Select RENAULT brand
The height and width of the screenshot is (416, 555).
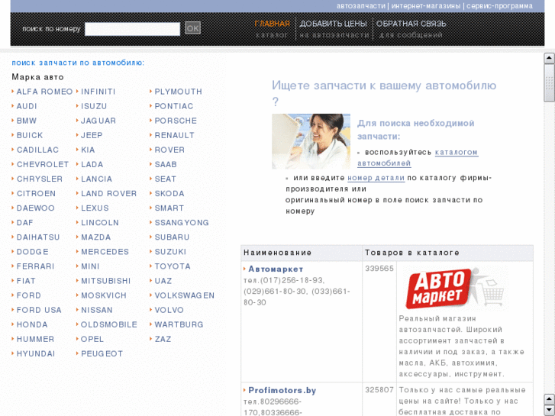coord(175,135)
